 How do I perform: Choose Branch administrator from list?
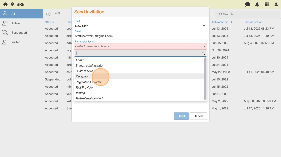coord(89,65)
